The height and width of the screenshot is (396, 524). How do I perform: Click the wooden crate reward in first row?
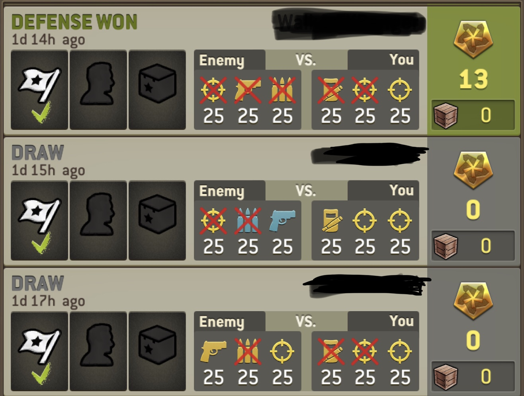[x=446, y=116]
